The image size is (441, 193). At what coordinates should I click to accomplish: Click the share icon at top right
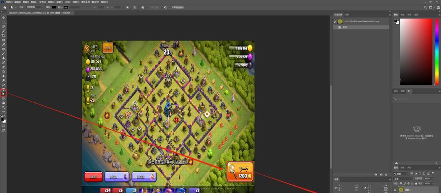pyautogui.click(x=440, y=7)
